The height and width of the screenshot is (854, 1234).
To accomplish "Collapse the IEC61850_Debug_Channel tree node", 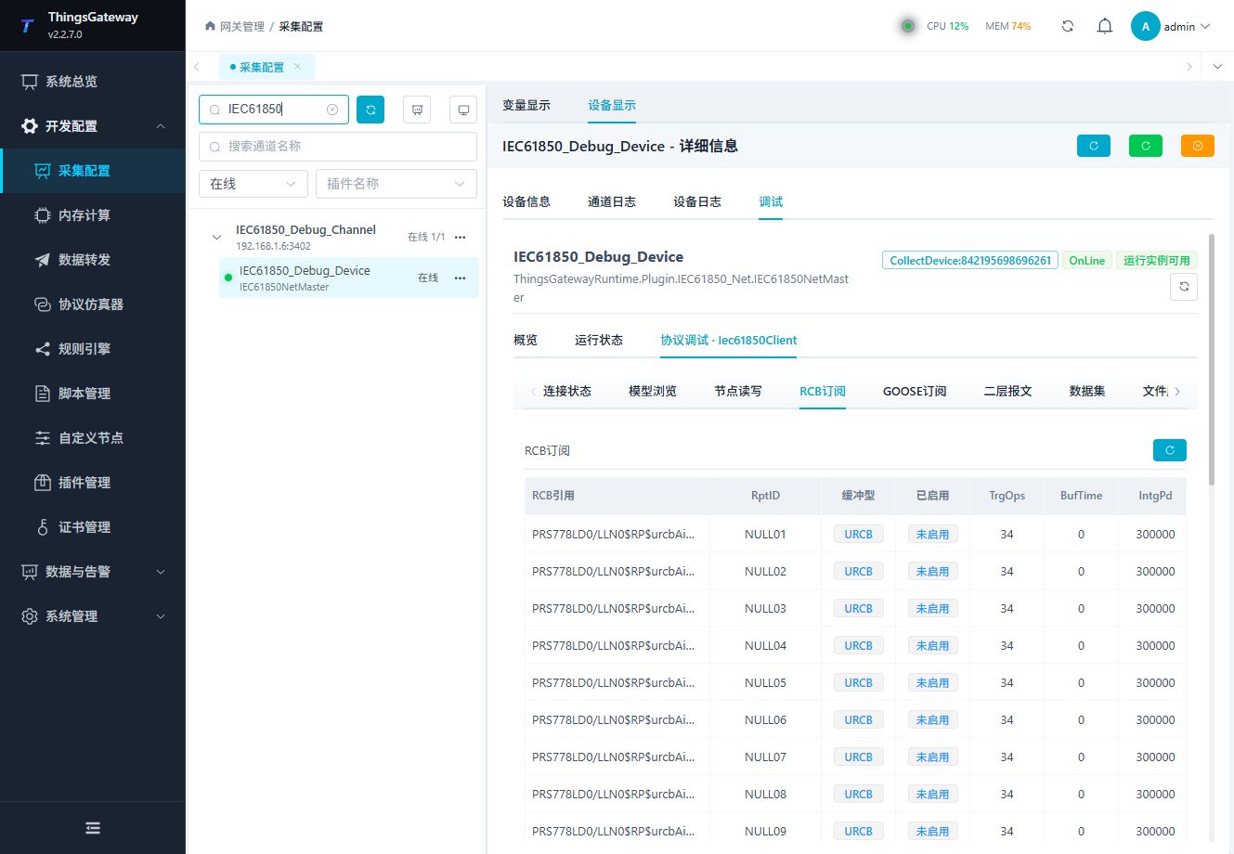I will point(217,237).
